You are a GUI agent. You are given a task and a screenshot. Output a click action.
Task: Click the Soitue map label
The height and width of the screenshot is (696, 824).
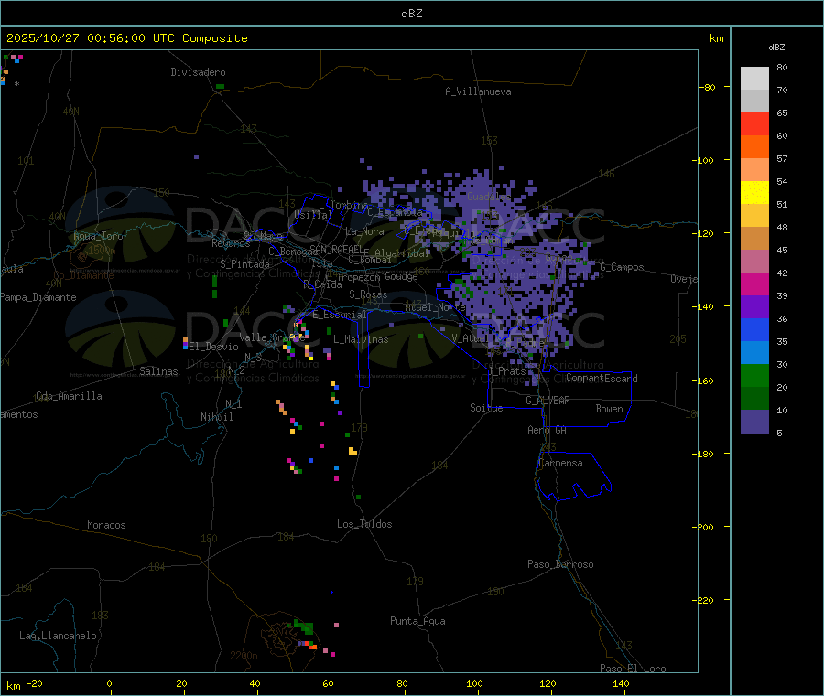pyautogui.click(x=486, y=408)
